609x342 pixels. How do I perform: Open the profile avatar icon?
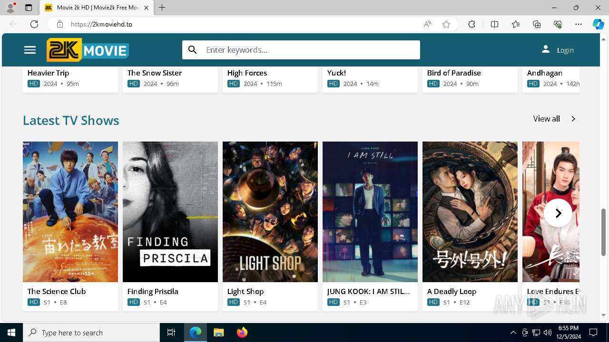(10, 8)
